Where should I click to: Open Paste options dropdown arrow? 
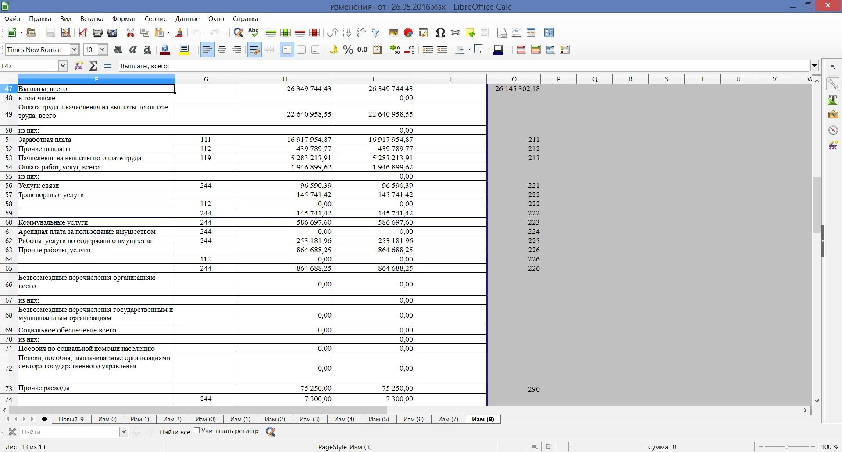click(x=168, y=32)
